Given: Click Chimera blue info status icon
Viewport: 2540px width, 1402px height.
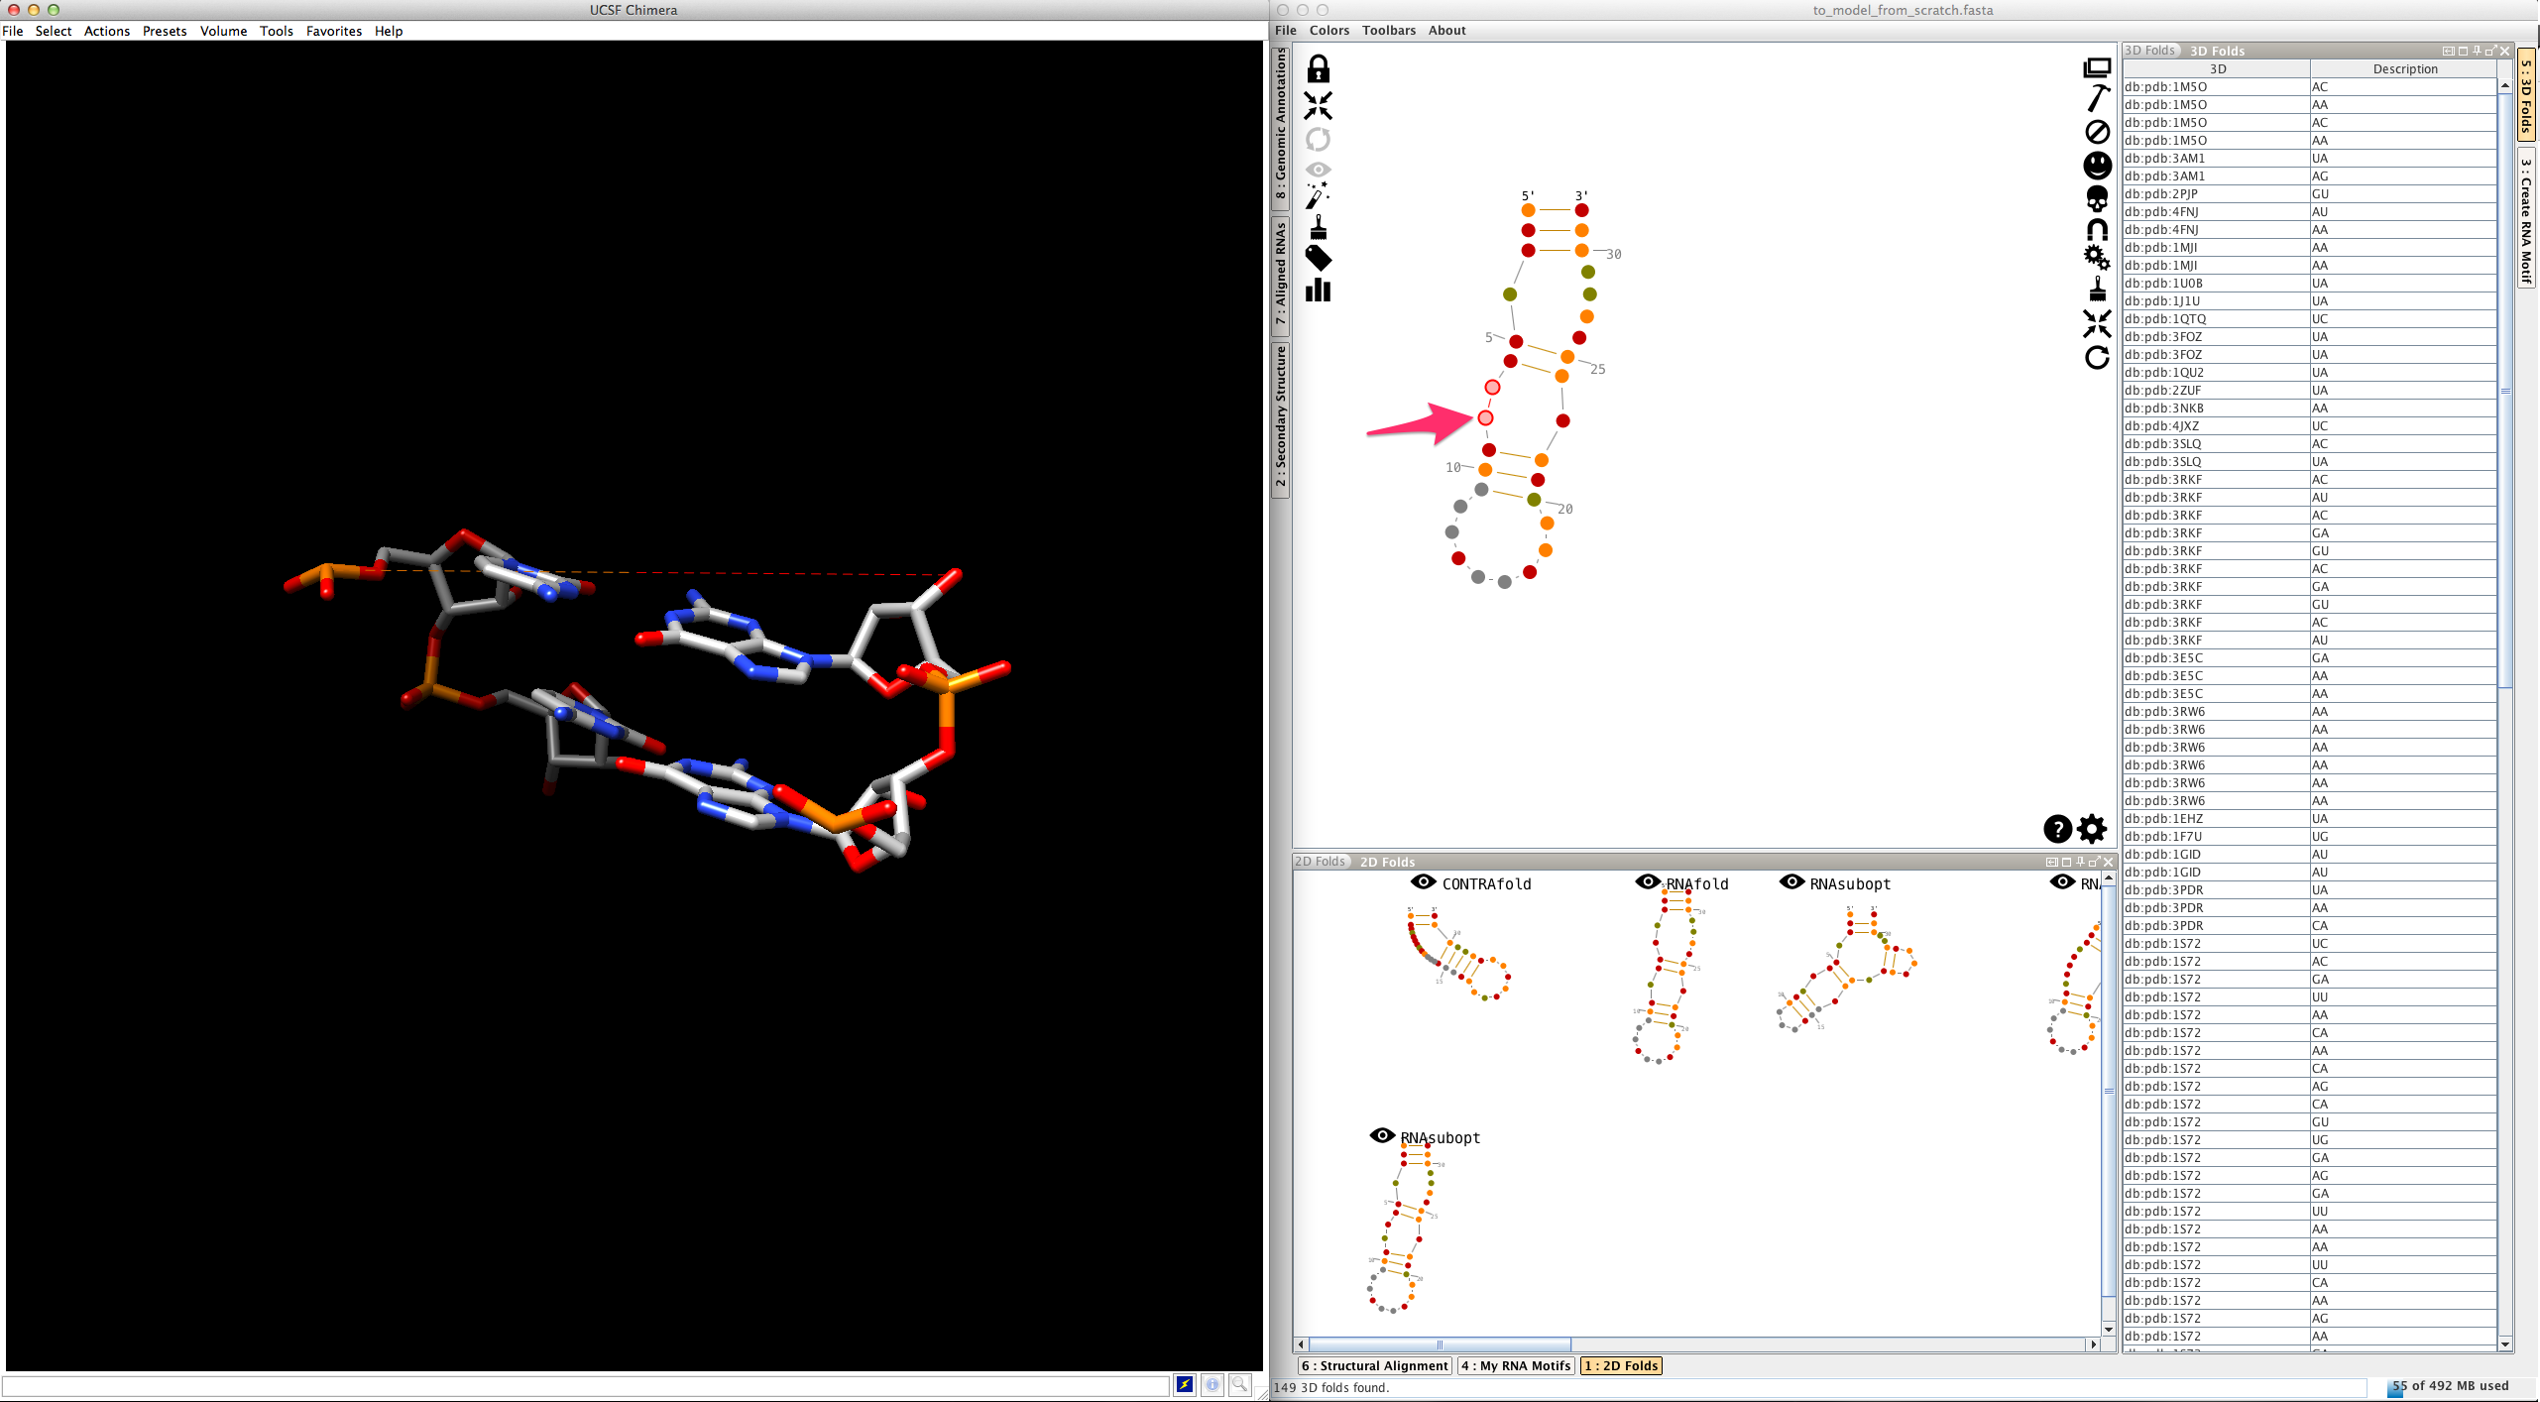Looking at the screenshot, I should pyautogui.click(x=1212, y=1384).
